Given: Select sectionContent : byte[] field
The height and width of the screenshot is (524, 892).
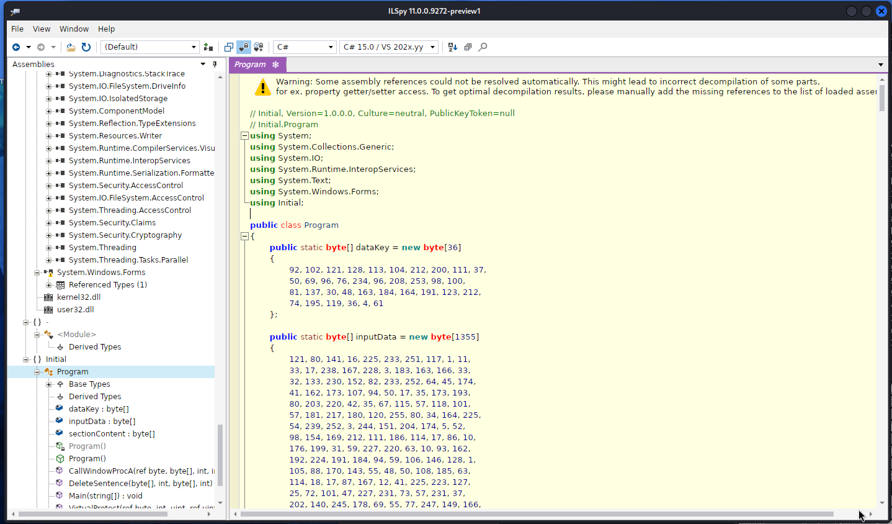Looking at the screenshot, I should (x=112, y=434).
